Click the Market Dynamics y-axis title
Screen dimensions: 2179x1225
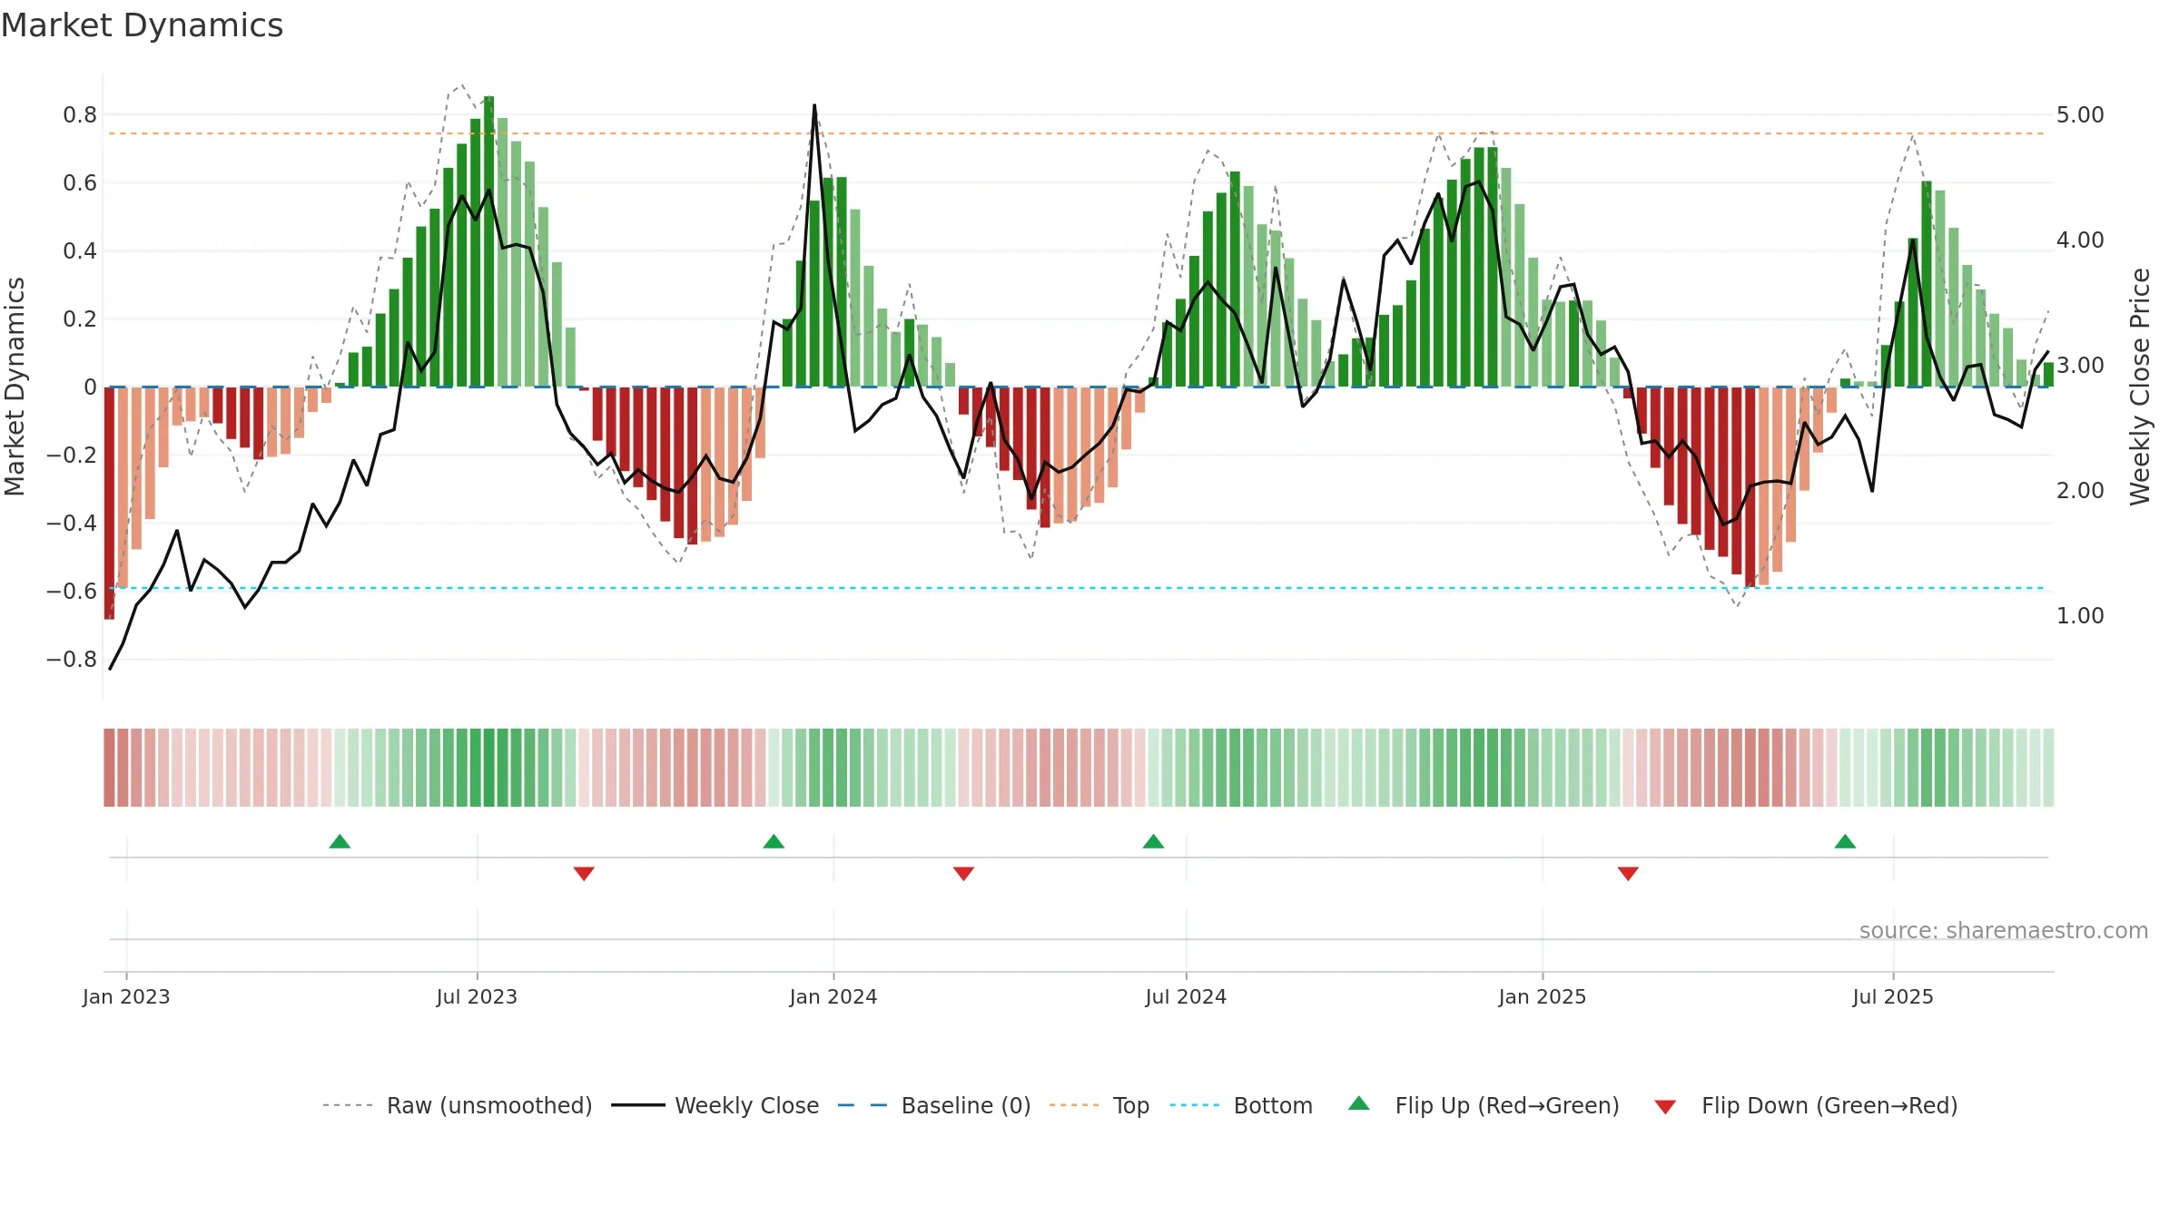tap(15, 387)
